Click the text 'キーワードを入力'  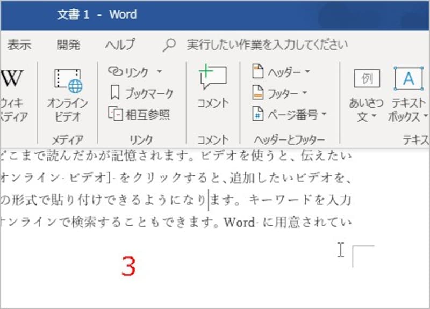coord(300,200)
